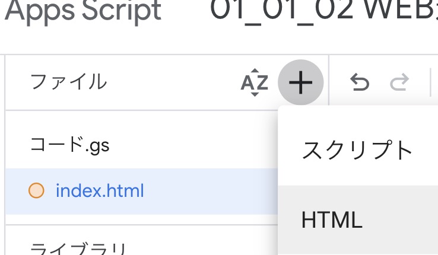The image size is (438, 255).
Task: Open the コード.gs file
Action: point(70,144)
